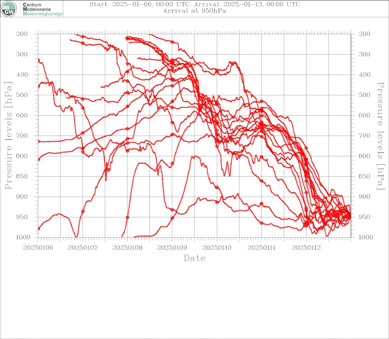Click the left axis 800 label

22,156
